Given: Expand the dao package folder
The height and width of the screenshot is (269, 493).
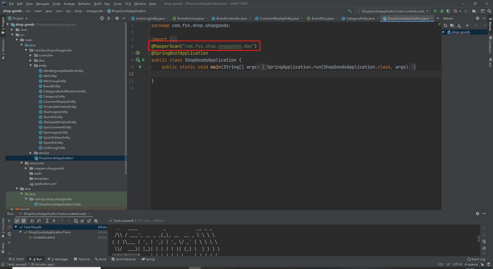Looking at the screenshot, I should tap(31, 61).
